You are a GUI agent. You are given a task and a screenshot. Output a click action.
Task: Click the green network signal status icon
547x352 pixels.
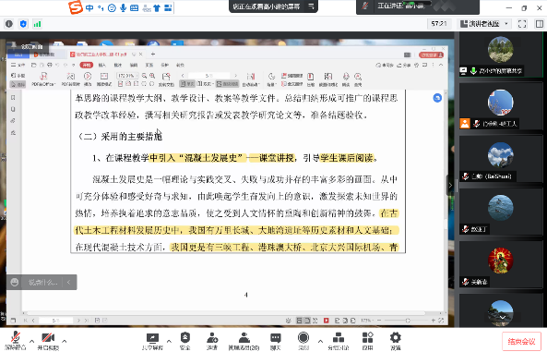click(x=37, y=24)
